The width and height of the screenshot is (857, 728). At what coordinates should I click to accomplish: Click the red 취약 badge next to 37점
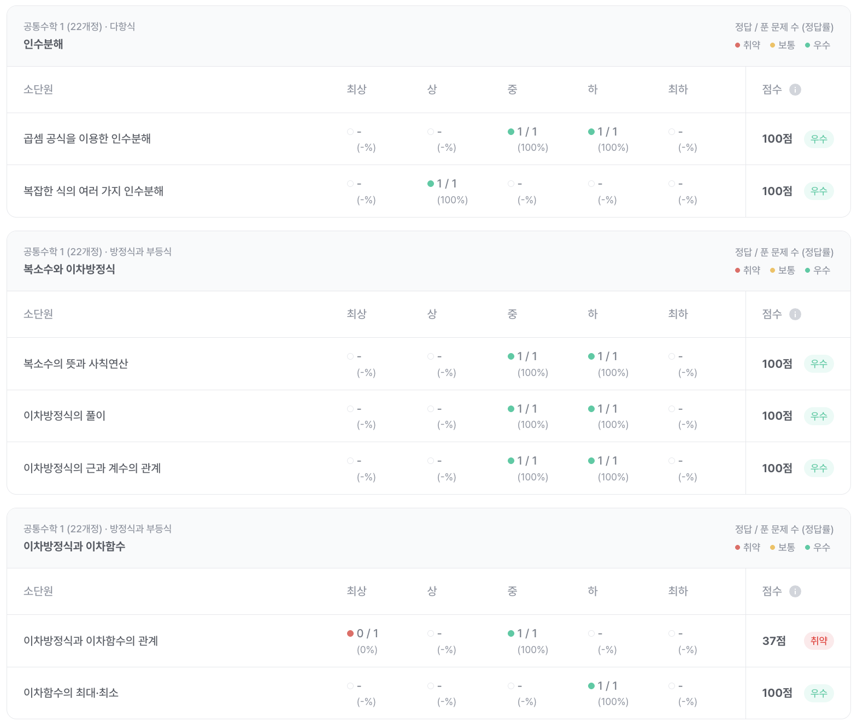coord(818,641)
